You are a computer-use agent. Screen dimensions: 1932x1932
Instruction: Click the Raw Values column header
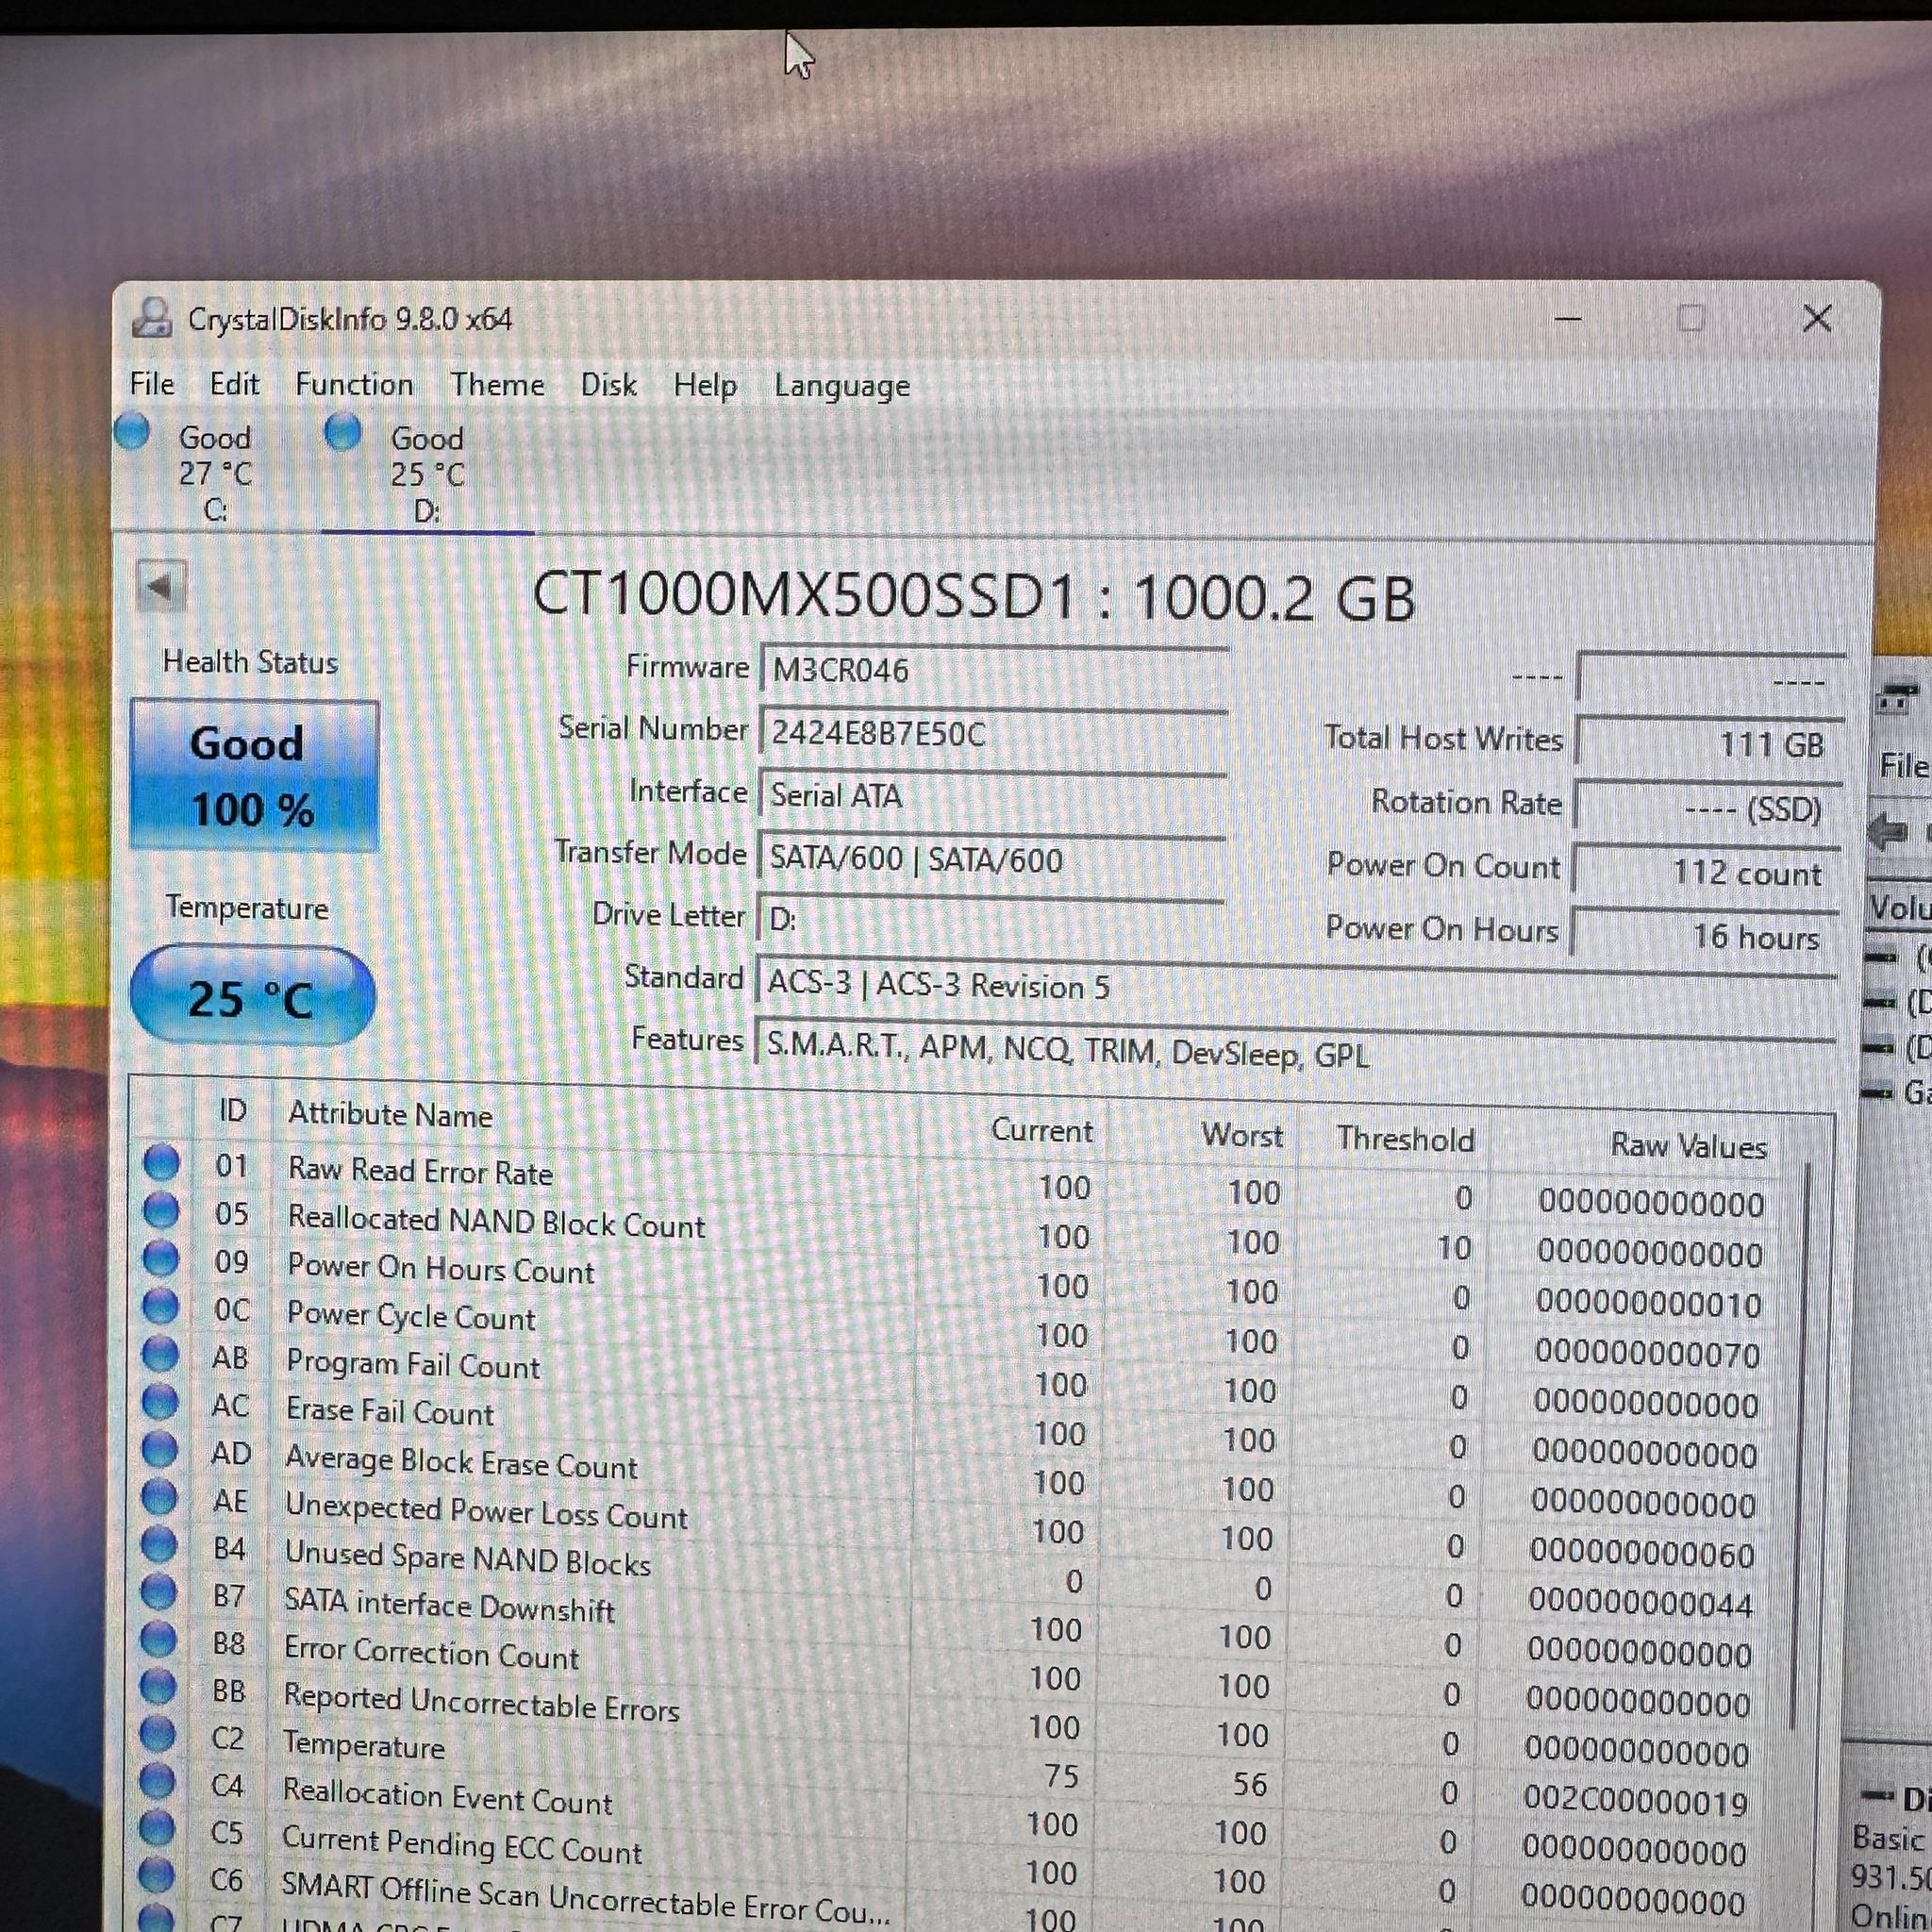pos(1688,1146)
